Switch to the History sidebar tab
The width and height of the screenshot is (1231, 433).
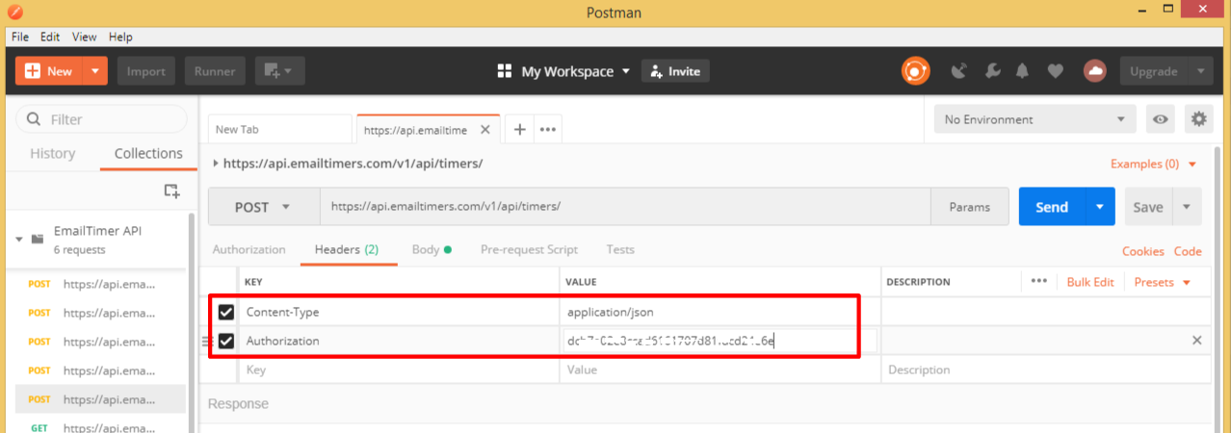point(52,154)
